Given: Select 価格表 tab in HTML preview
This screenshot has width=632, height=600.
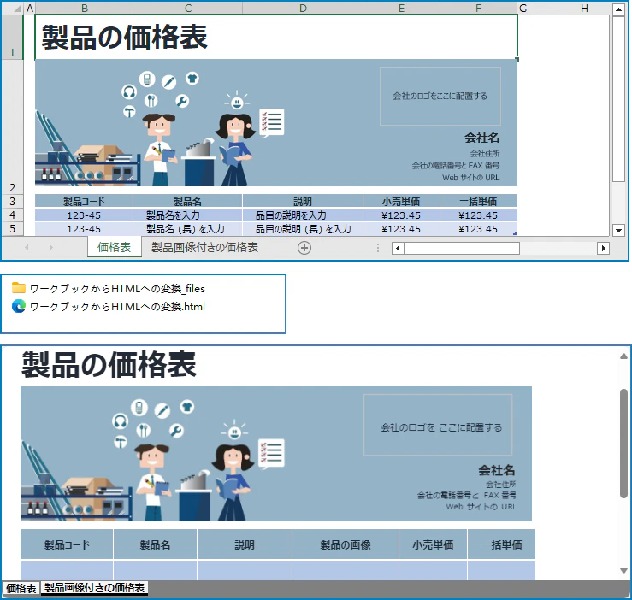Looking at the screenshot, I should (x=21, y=588).
